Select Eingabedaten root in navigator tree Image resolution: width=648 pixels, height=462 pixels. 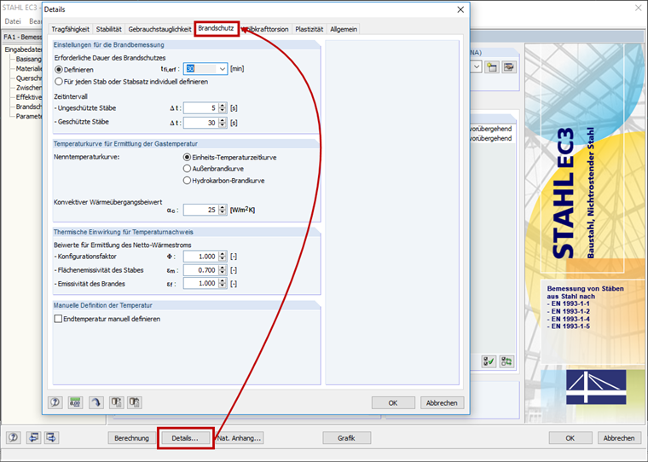(x=23, y=49)
